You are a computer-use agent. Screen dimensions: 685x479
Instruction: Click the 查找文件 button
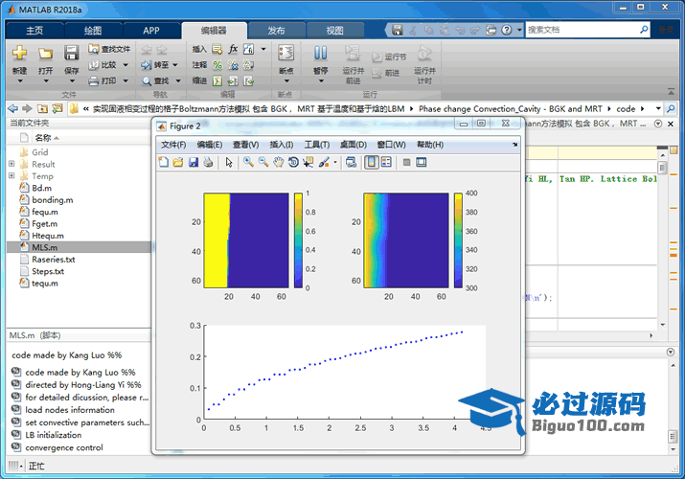pyautogui.click(x=109, y=49)
